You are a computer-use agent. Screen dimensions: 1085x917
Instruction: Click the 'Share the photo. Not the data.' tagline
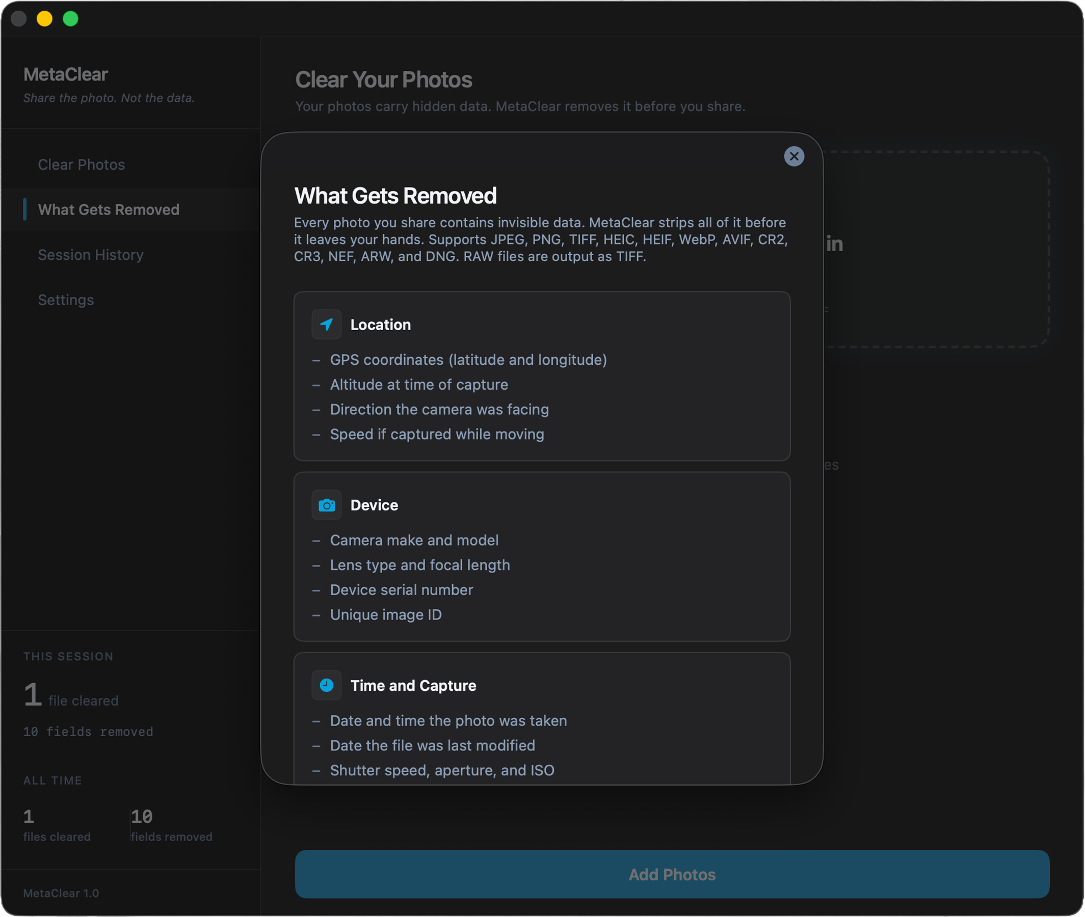pos(109,98)
